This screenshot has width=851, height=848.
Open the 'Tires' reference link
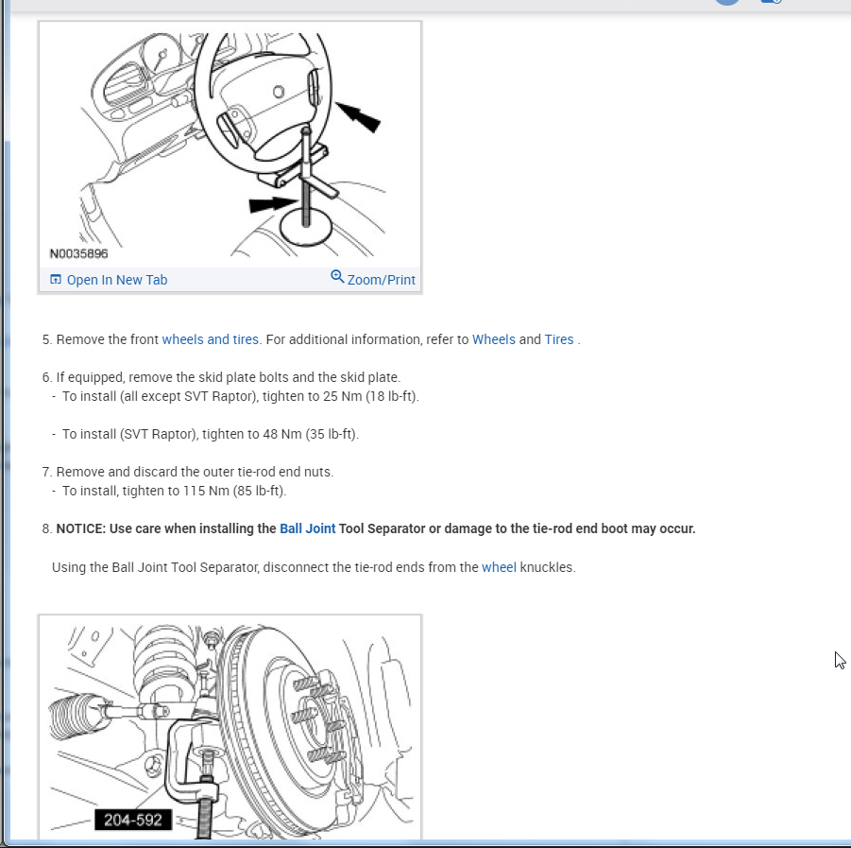coord(559,339)
